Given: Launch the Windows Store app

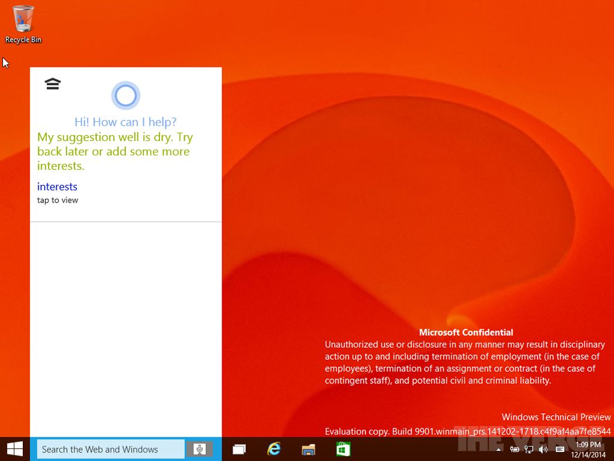Looking at the screenshot, I should (x=343, y=449).
